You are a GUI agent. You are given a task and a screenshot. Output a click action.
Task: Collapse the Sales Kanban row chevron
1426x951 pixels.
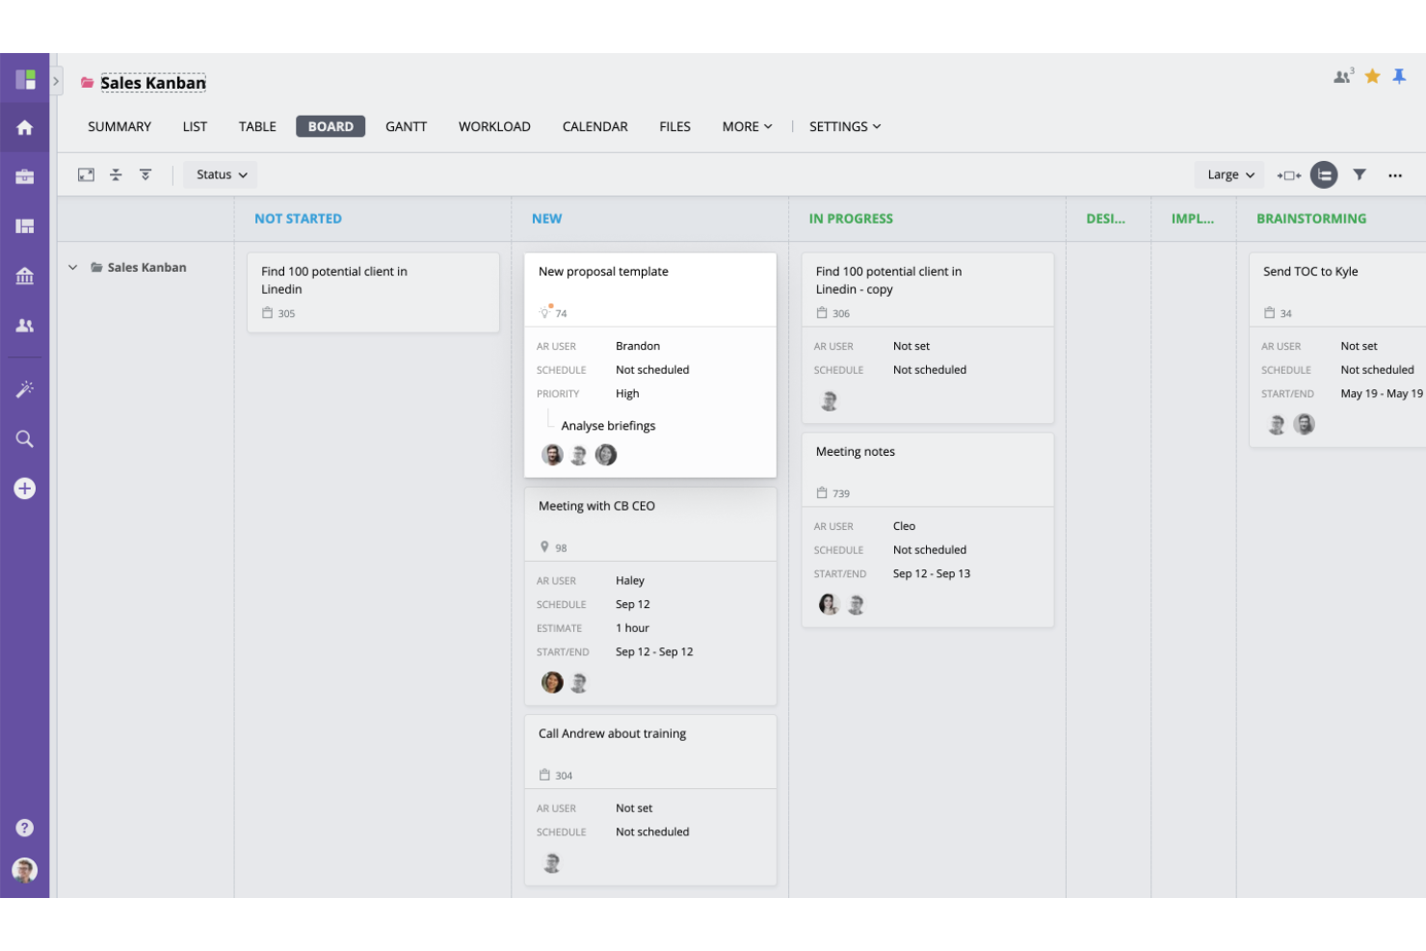pos(73,268)
